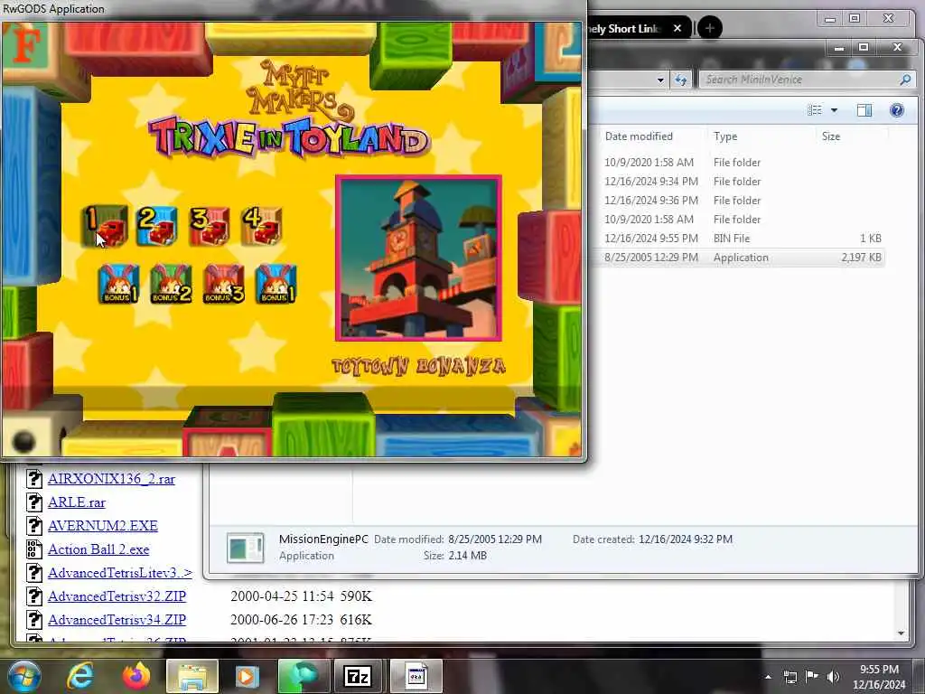Click the date created value 12/16/2024 9:32 PM
Screen dimensions: 925x694
pos(686,539)
